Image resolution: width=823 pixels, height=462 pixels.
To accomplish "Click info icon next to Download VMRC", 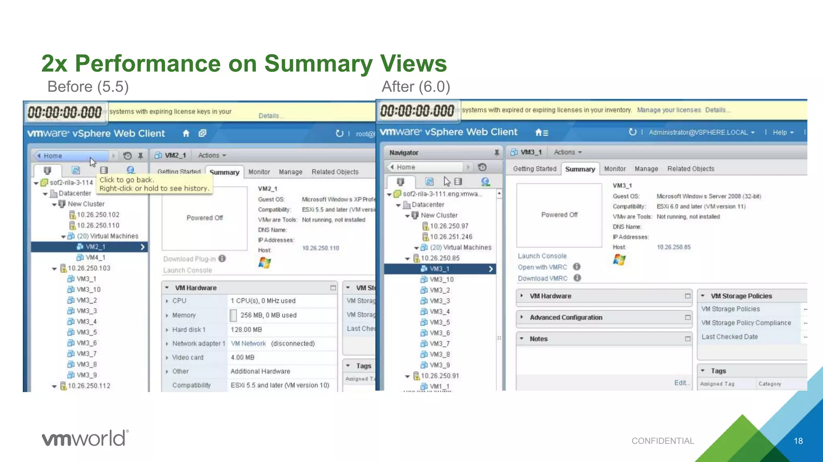I will pos(577,278).
